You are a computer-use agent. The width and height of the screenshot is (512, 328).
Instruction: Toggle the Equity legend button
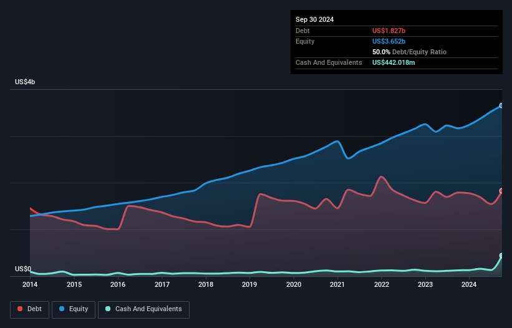74,309
